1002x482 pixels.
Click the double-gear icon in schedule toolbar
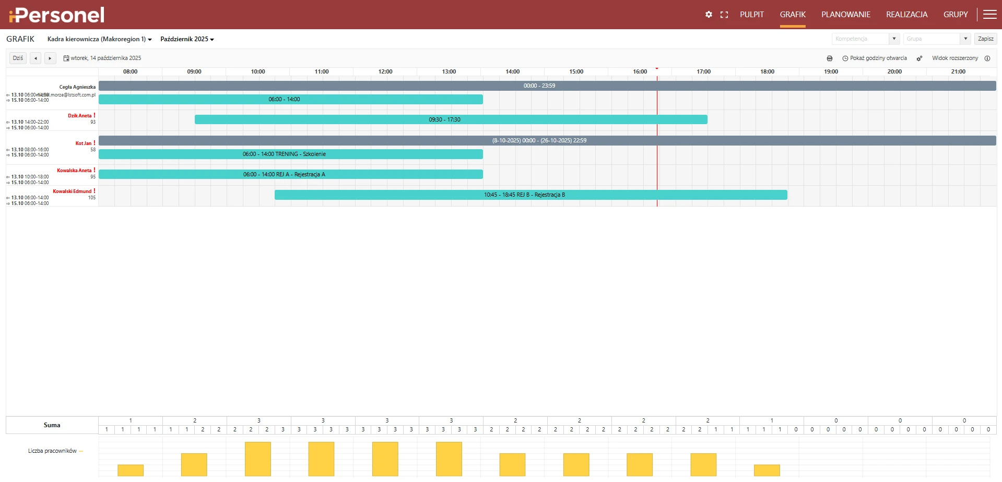[x=920, y=58]
